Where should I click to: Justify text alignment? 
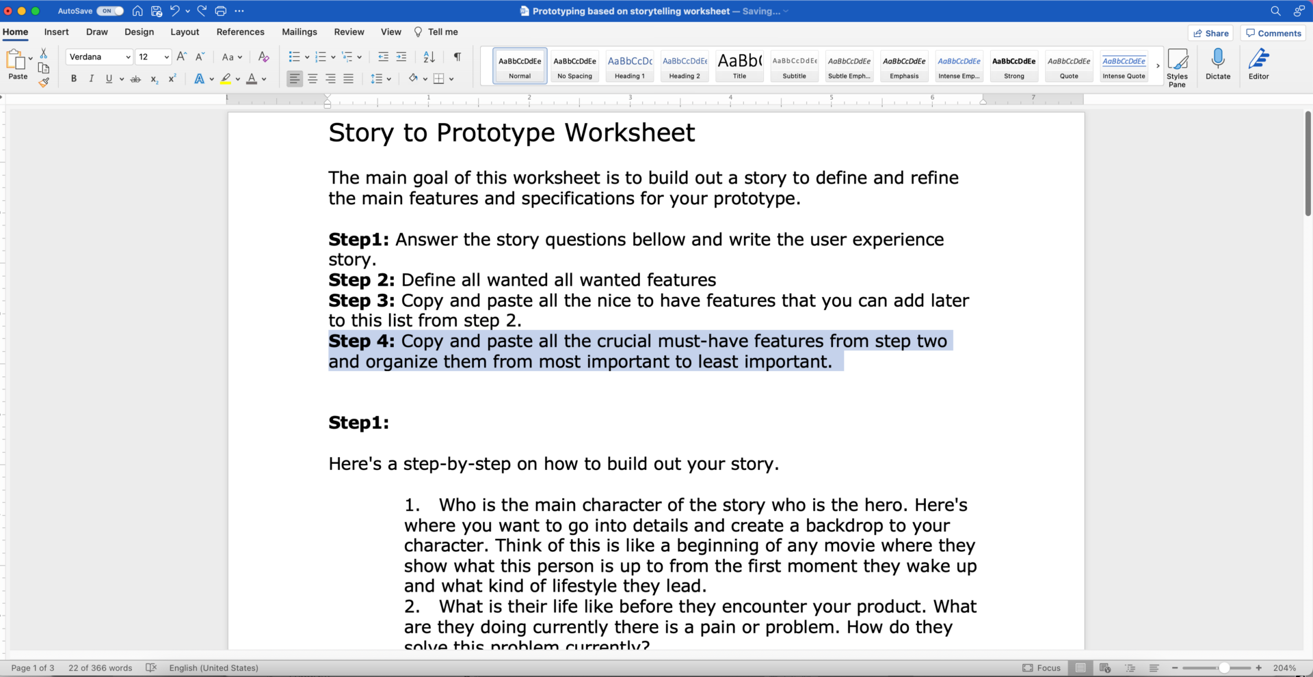(x=348, y=79)
